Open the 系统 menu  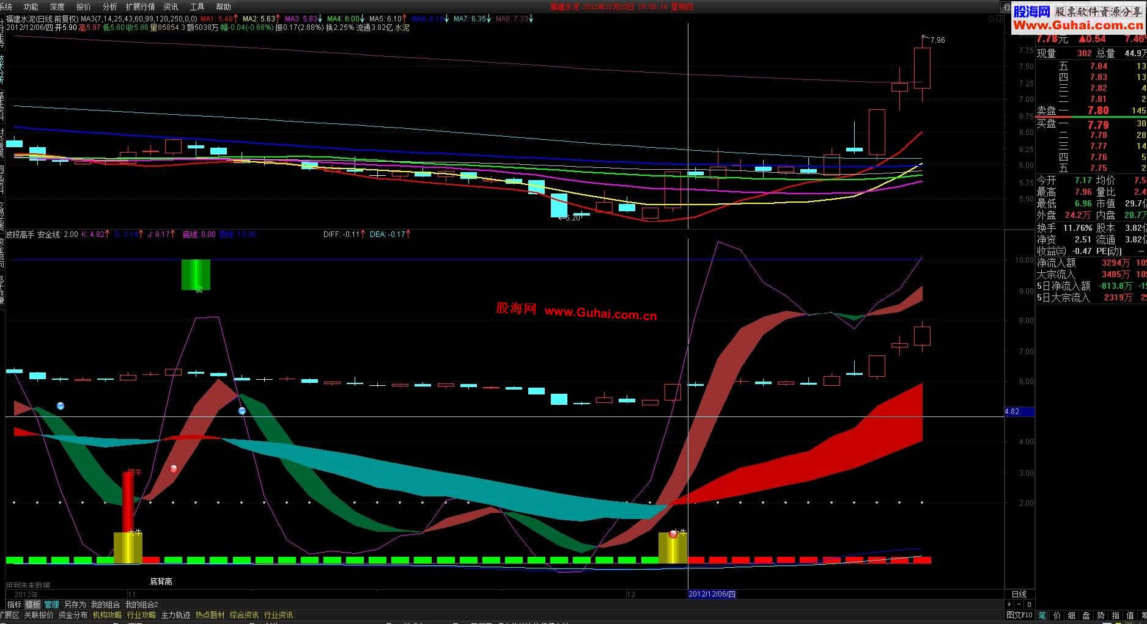point(6,7)
